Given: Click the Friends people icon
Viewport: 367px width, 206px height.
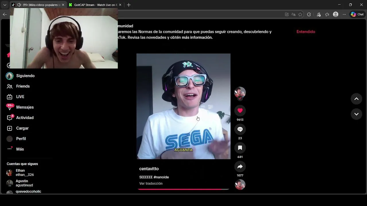Looking at the screenshot, I should 9,86.
